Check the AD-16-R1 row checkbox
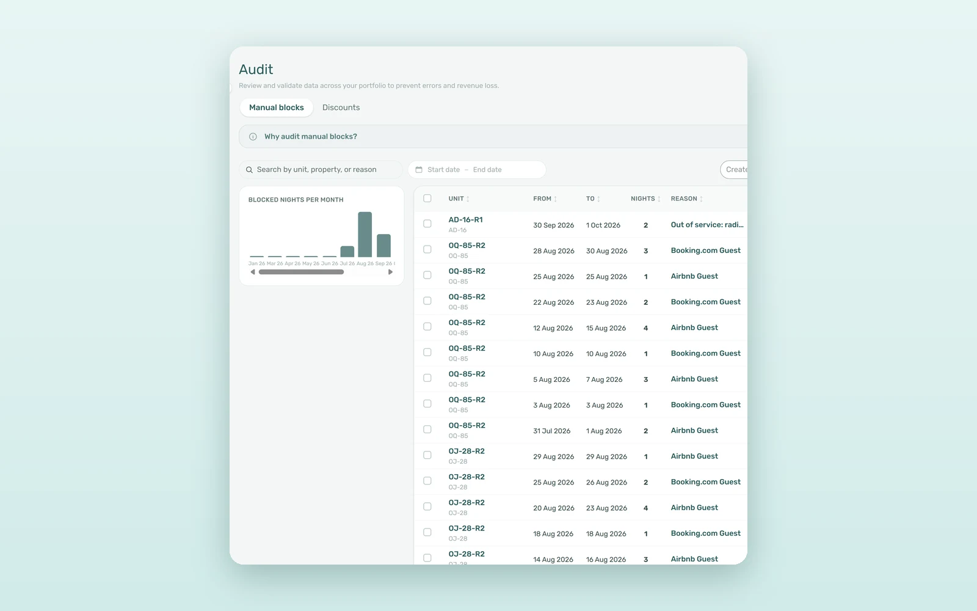The image size is (977, 611). coord(427,224)
